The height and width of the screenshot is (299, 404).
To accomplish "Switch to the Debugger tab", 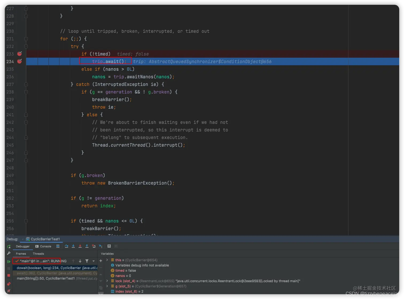I will [23, 246].
